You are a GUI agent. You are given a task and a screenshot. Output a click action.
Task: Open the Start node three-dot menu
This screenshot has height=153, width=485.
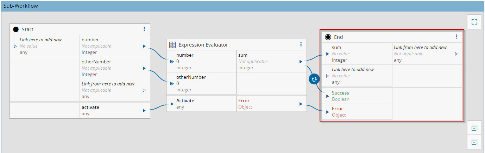(x=144, y=29)
